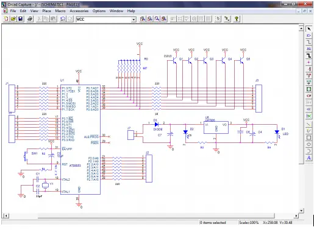
Task: Click the Zoom to Area icon
Action: (x=157, y=19)
